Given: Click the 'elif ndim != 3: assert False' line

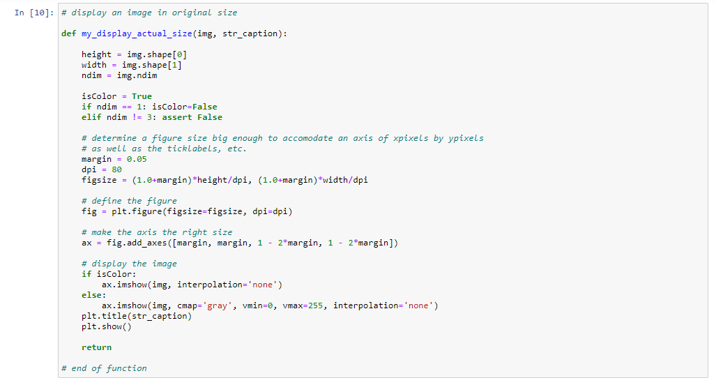Looking at the screenshot, I should 152,117.
